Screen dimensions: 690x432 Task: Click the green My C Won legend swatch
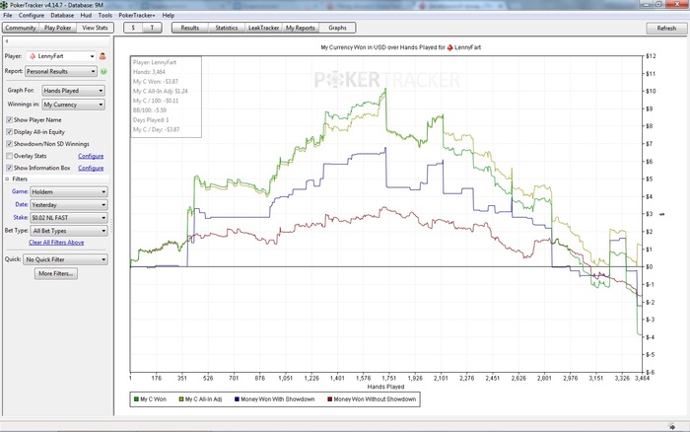point(136,399)
